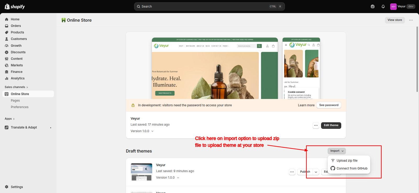Screen dimensions: 419x193
Task: Click the Discounts badge icon
Action: click(7, 52)
